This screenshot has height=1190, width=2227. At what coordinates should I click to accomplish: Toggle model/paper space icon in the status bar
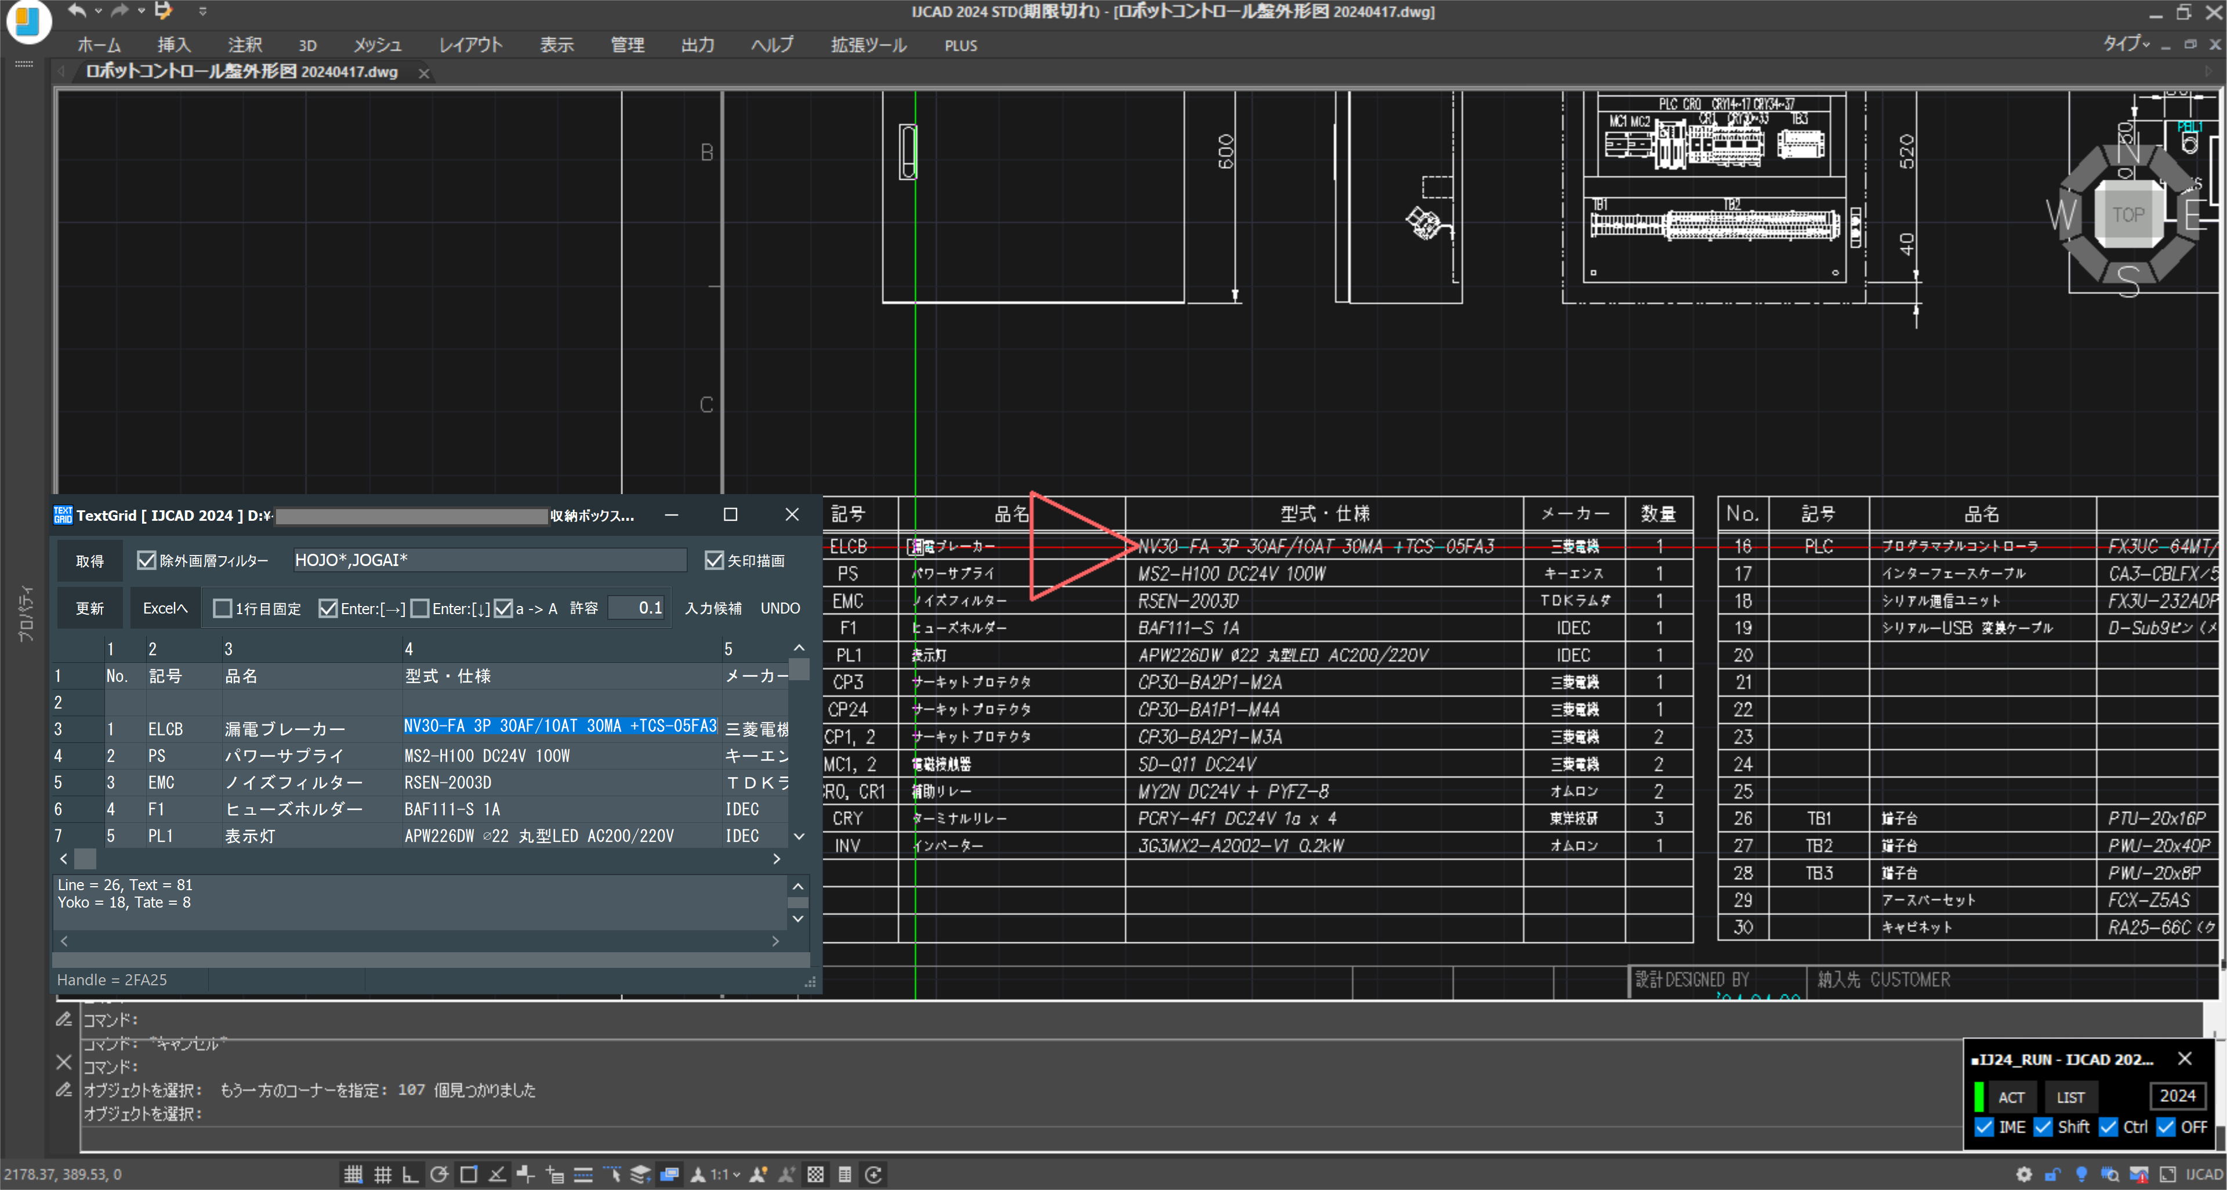pos(670,1174)
